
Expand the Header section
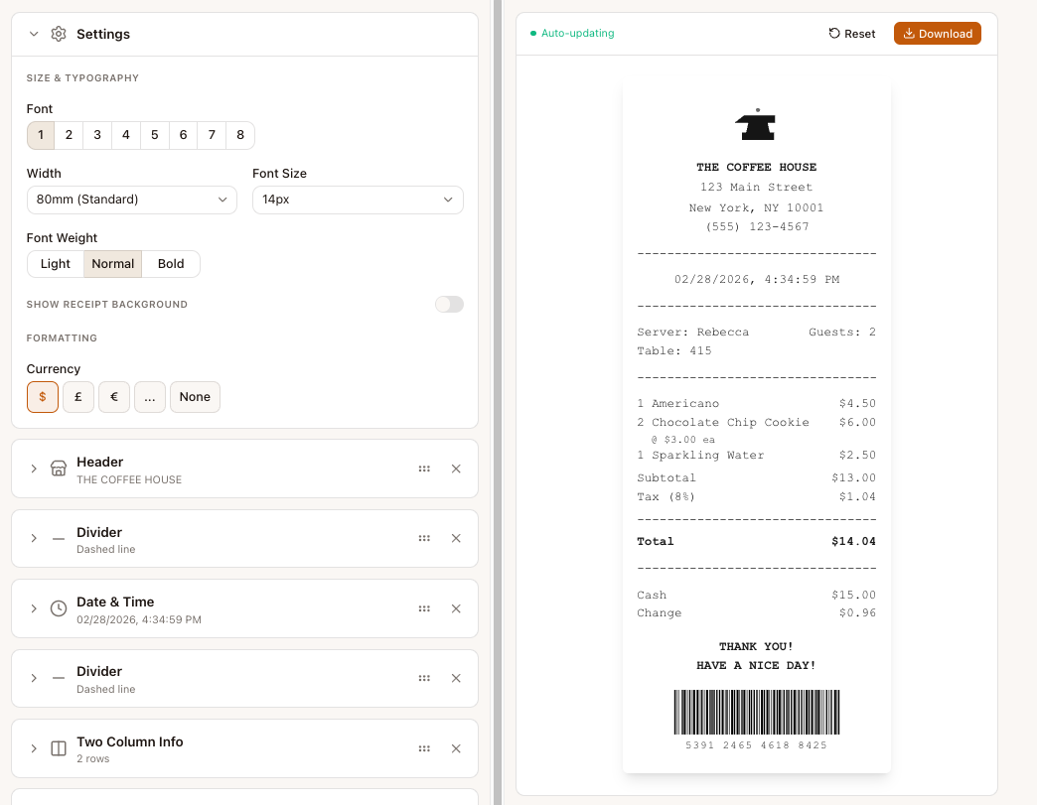(34, 469)
